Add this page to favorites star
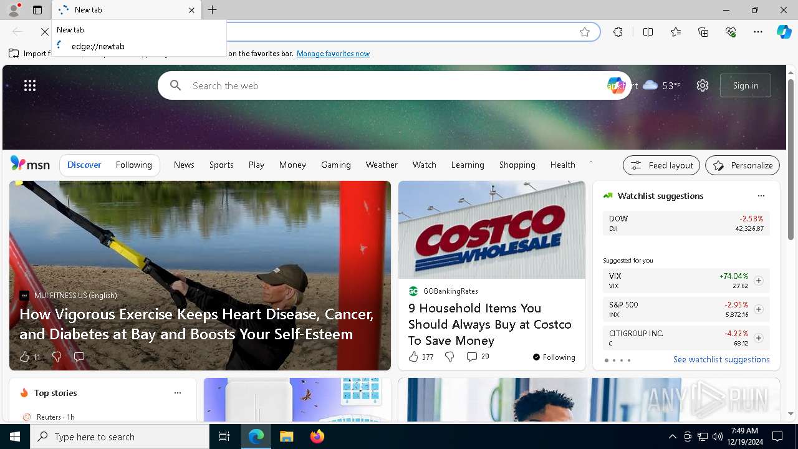The height and width of the screenshot is (449, 798). [x=584, y=32]
